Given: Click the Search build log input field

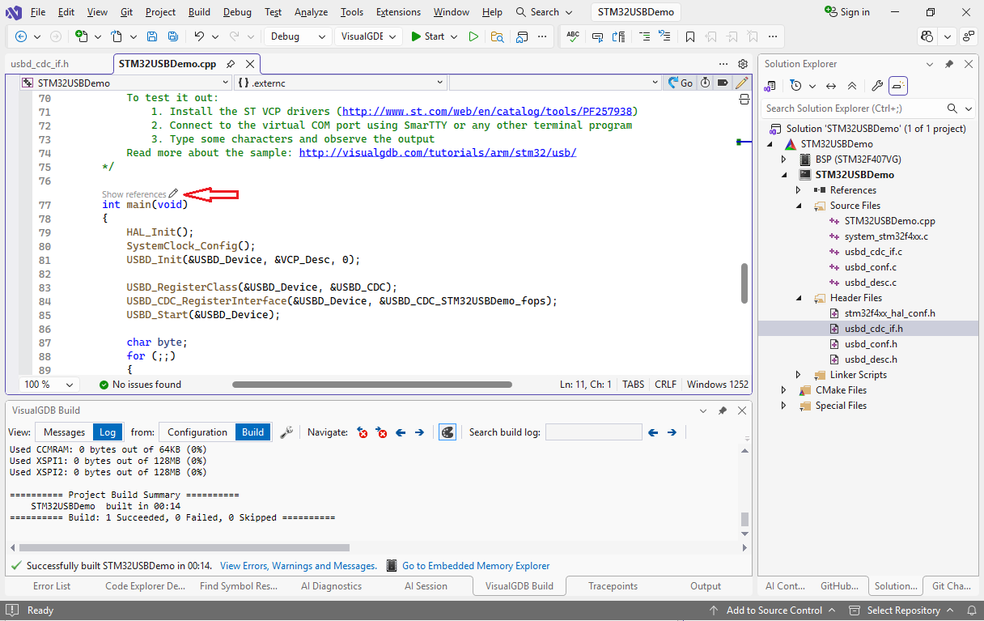Looking at the screenshot, I should (593, 432).
